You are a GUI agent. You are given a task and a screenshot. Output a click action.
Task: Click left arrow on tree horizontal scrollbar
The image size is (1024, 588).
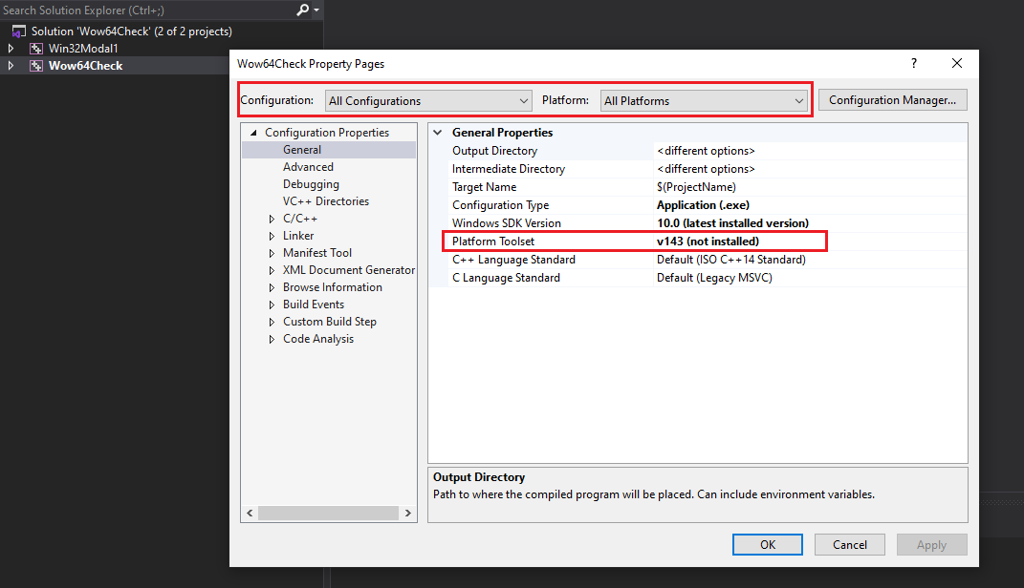[x=250, y=513]
